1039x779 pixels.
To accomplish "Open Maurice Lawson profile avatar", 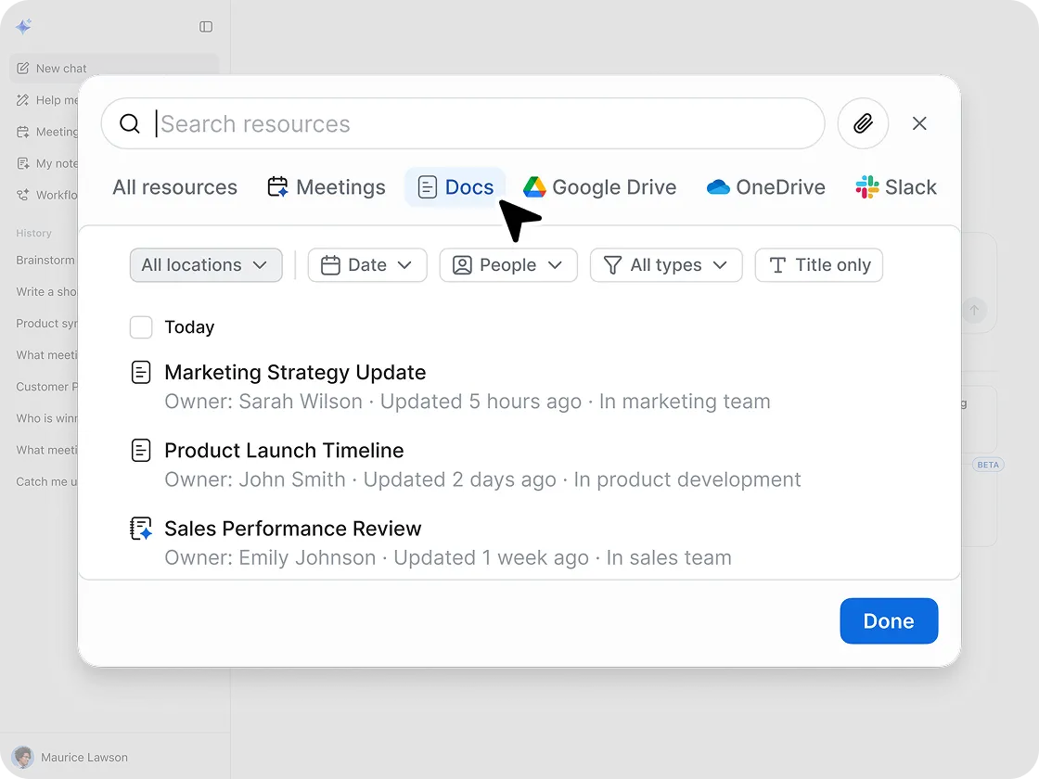I will 23,757.
